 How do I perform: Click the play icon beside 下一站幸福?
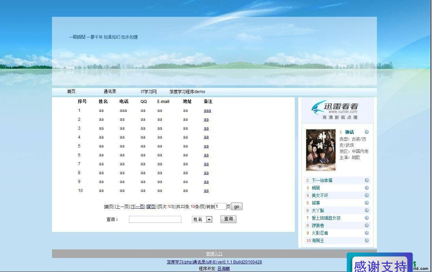point(367,180)
